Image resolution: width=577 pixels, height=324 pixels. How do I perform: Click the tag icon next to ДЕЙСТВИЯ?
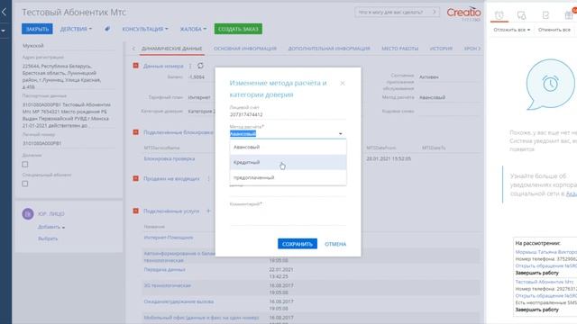pos(107,29)
